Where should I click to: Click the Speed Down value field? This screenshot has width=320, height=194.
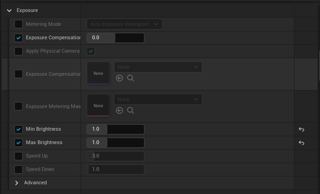pos(115,170)
